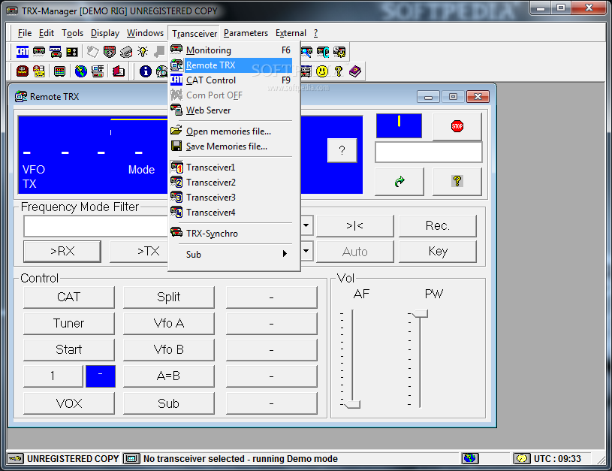612x471 pixels.
Task: Open the Tools menu
Action: (72, 33)
